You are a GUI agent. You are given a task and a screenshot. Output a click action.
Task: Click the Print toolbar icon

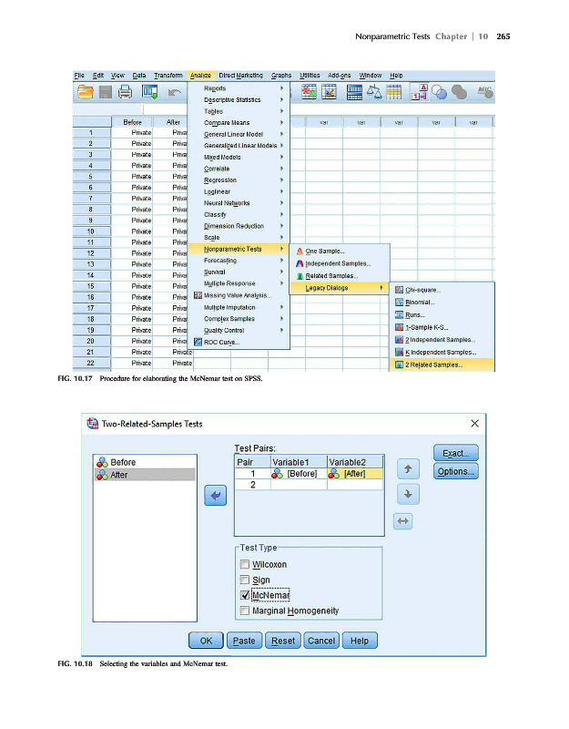click(125, 92)
